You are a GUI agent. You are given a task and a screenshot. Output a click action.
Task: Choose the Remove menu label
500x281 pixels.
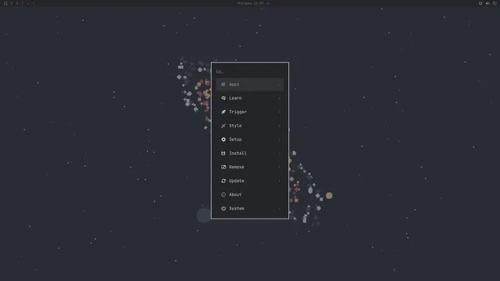[x=237, y=167]
